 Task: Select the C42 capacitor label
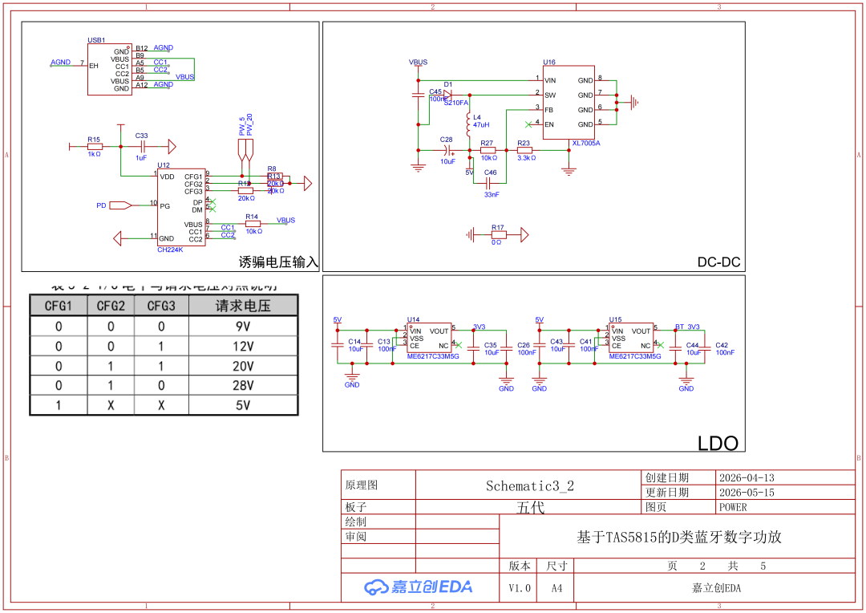click(x=722, y=345)
